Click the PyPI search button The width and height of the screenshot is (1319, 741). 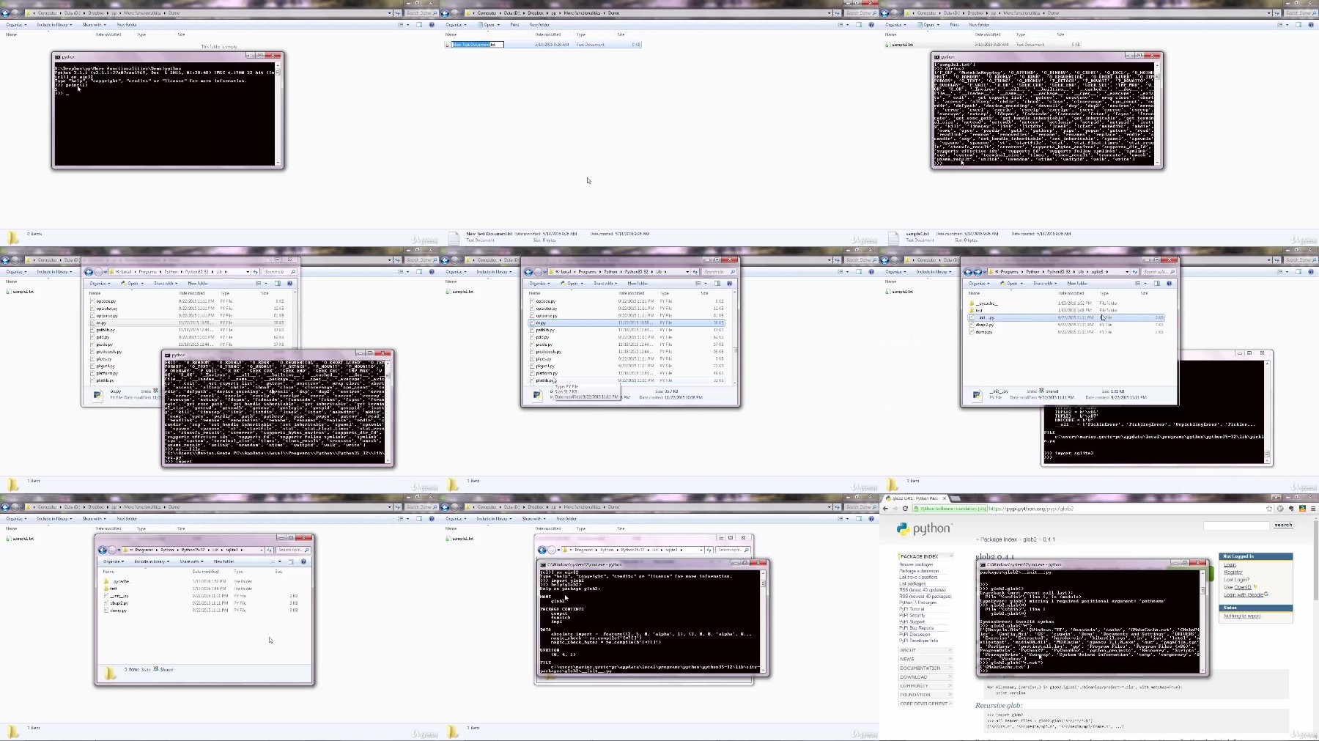point(1283,525)
